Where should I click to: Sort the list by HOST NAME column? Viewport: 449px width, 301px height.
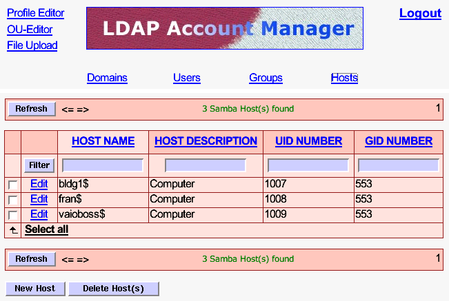coord(103,141)
